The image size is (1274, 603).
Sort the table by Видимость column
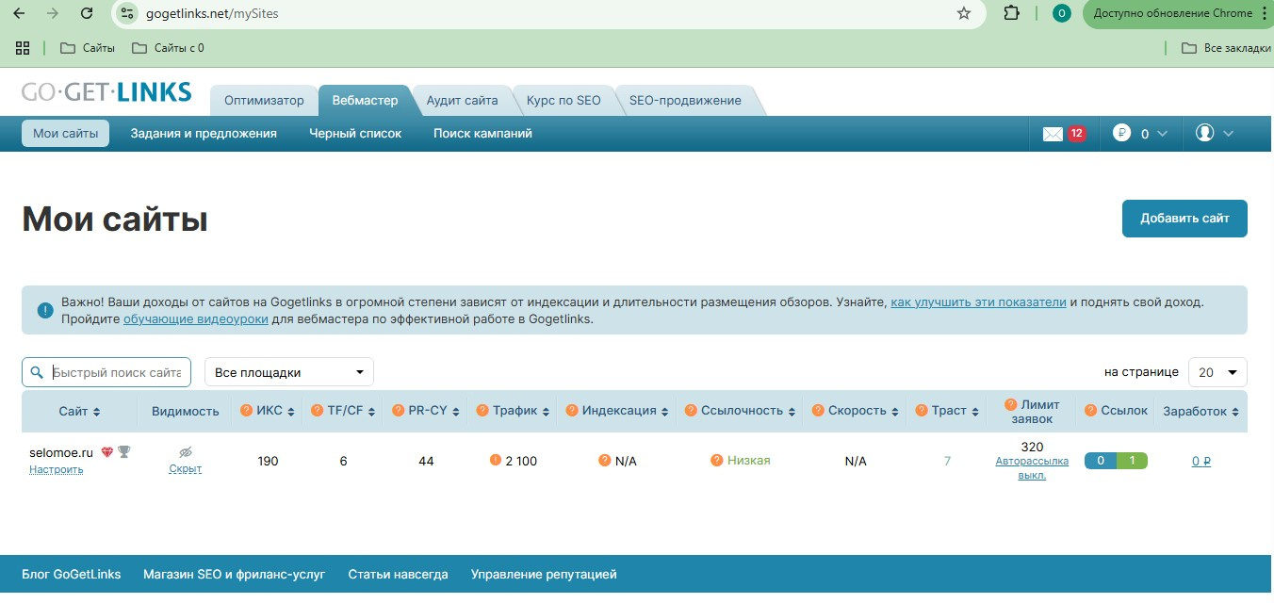[185, 411]
